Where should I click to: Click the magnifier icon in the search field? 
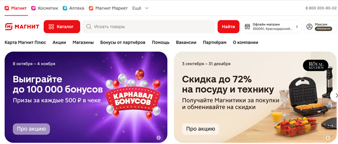coord(88,27)
